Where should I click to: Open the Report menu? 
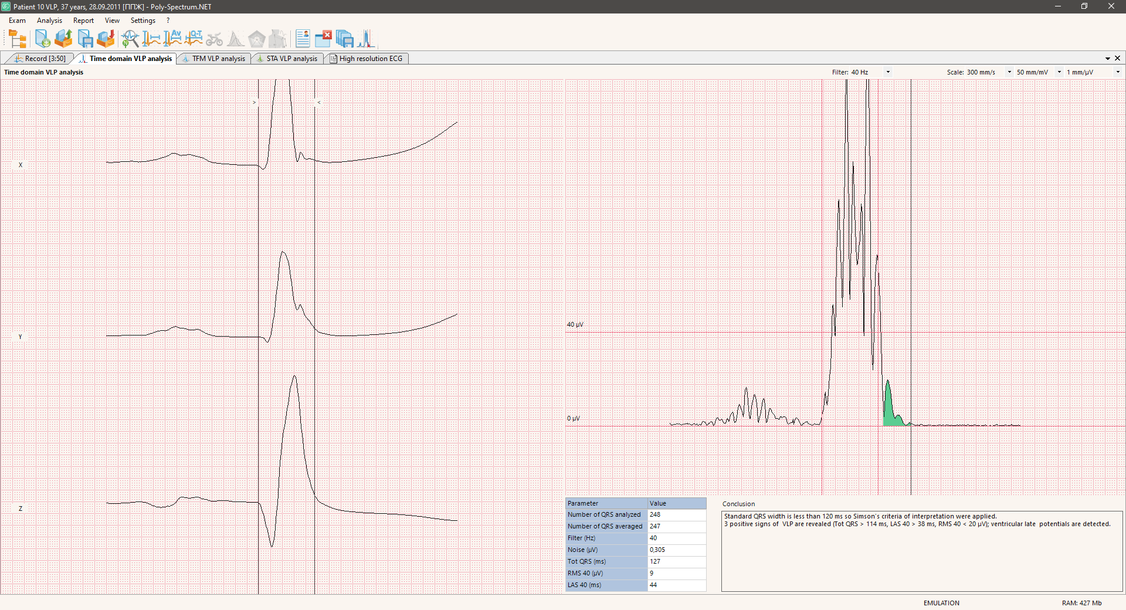click(x=83, y=21)
